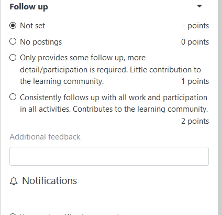Collapse the Follow up section arrow
The width and height of the screenshot is (222, 215).
tap(199, 6)
